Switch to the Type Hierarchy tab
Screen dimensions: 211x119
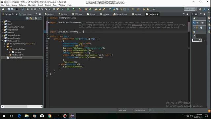pyautogui.click(x=26, y=14)
